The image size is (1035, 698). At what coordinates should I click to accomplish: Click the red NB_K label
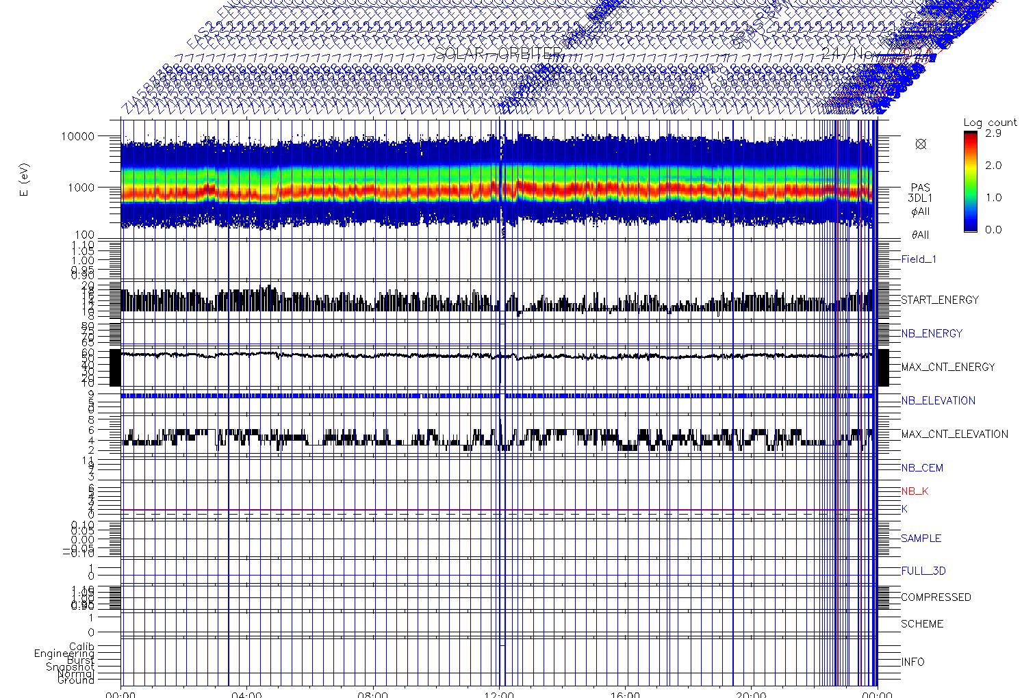[x=915, y=491]
